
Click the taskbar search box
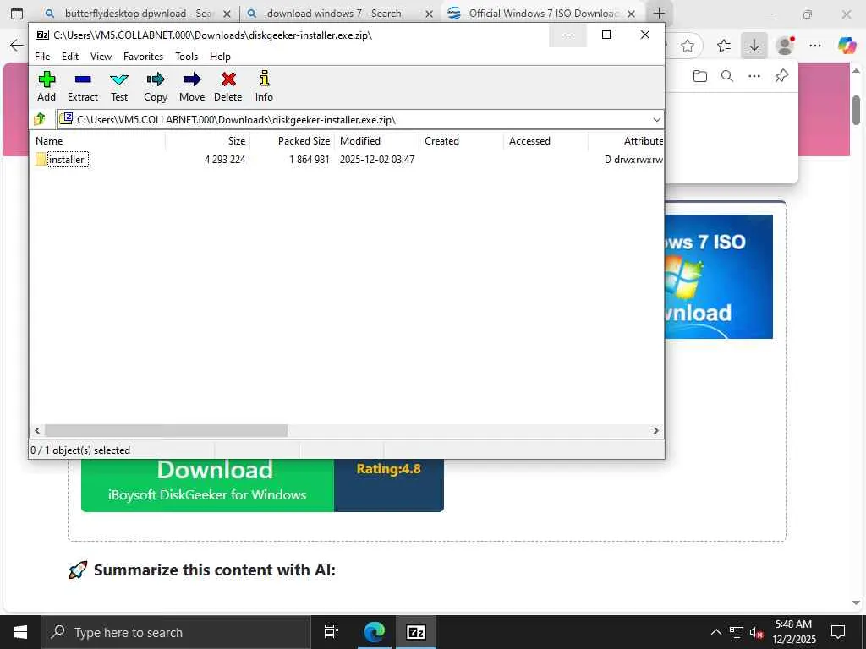(176, 632)
